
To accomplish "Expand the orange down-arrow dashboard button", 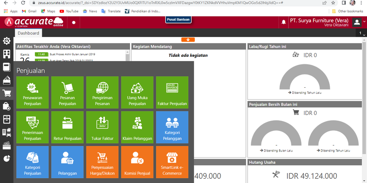I will coord(188,40).
